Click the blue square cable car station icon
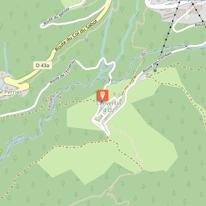This screenshot has height=206, width=206. point(155,71)
